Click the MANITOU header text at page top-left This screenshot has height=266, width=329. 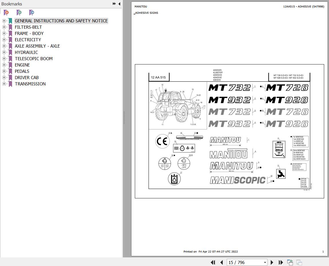coord(141,7)
